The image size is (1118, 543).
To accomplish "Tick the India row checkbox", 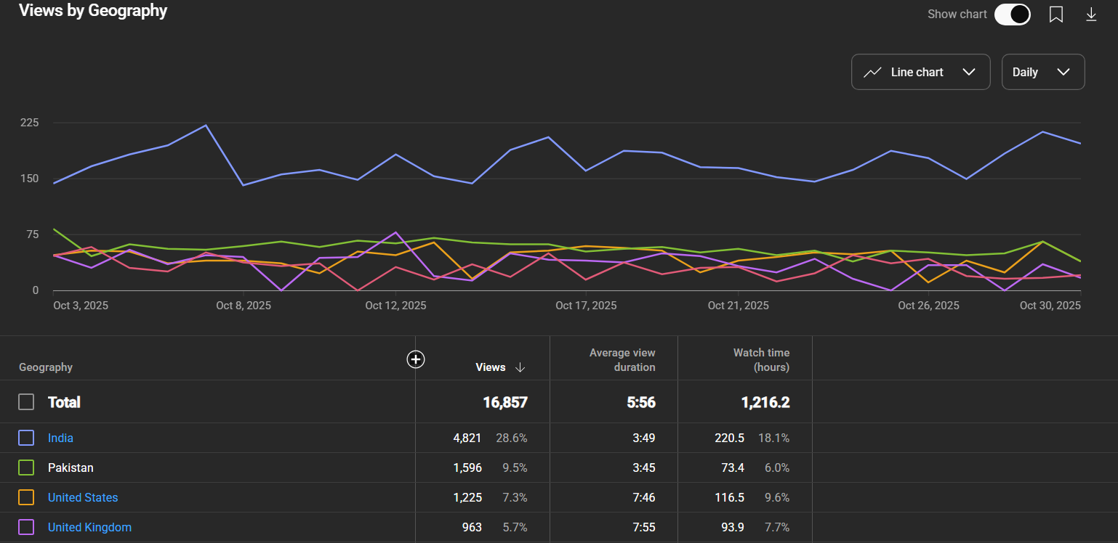I will tap(26, 438).
